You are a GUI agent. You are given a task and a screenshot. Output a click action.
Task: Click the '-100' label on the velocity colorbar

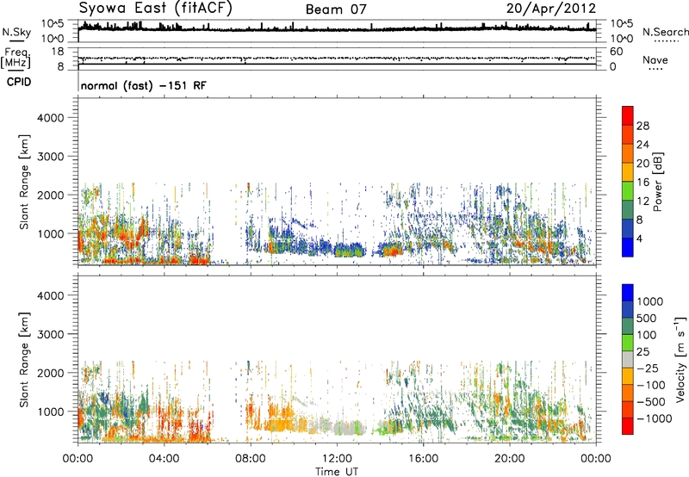click(651, 385)
